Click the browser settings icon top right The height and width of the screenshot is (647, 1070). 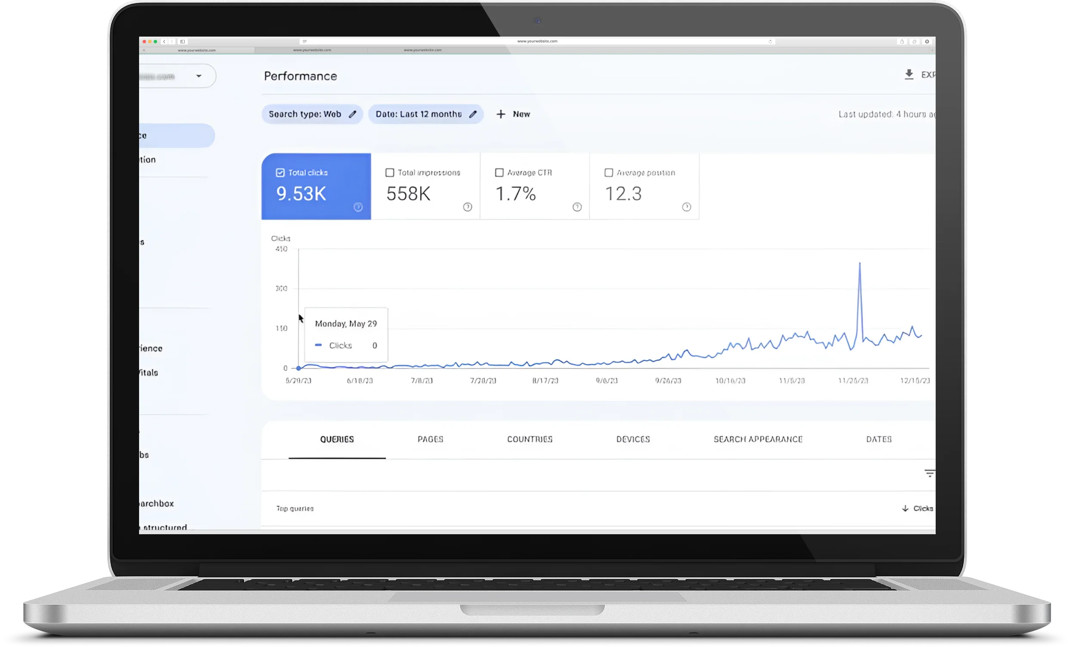[x=927, y=42]
